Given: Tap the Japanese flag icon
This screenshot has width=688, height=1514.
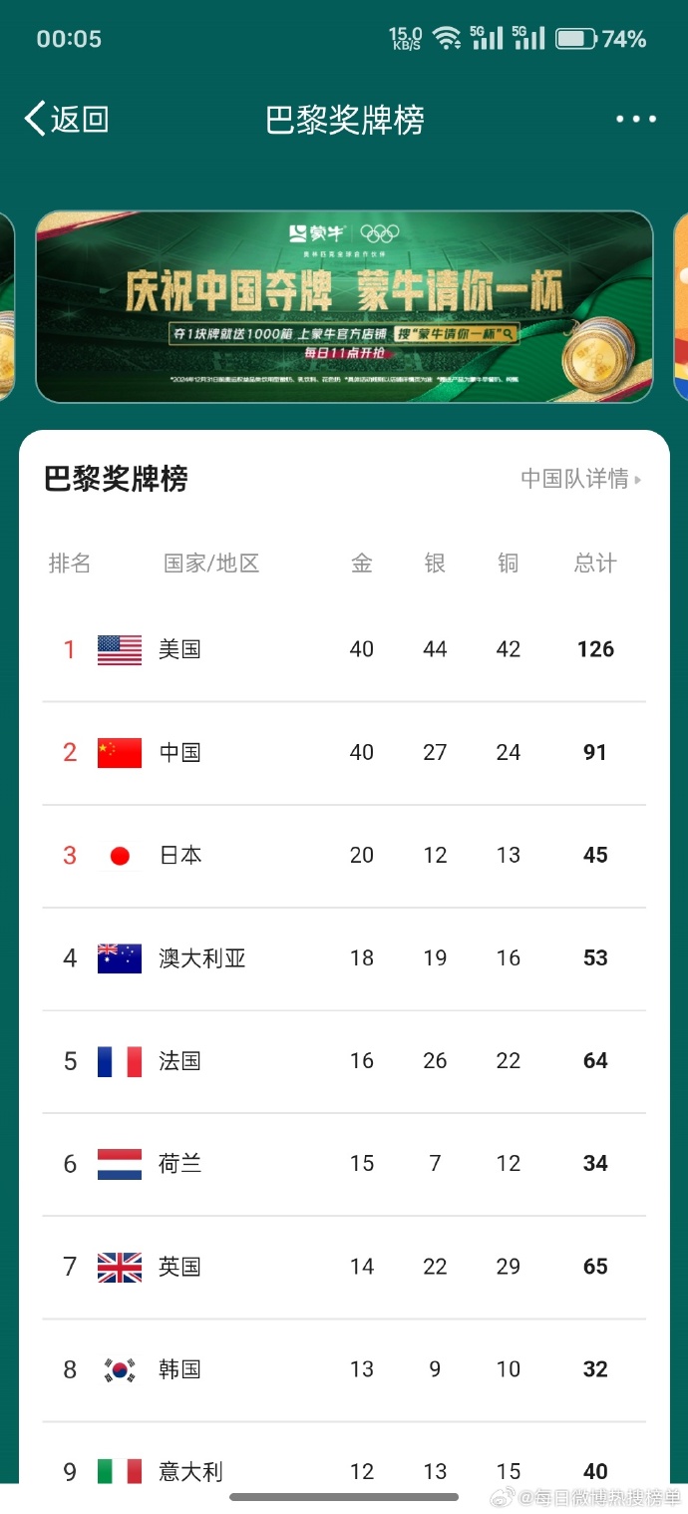Looking at the screenshot, I should [118, 855].
